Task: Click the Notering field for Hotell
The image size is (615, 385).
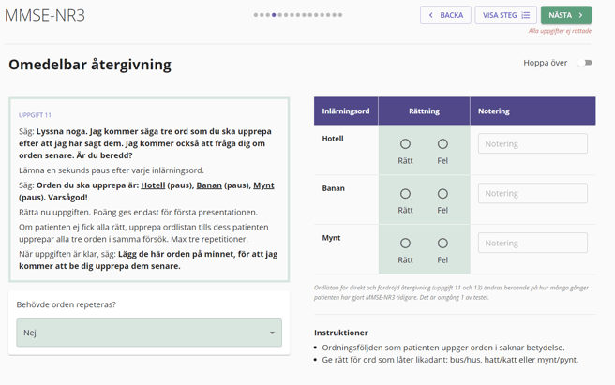Action: 532,143
